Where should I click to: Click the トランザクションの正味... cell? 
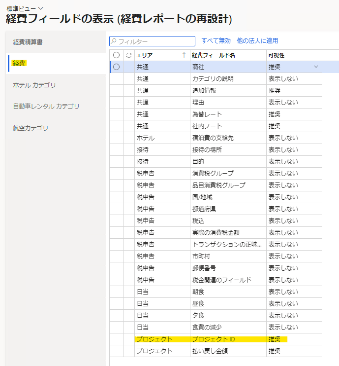(228, 244)
